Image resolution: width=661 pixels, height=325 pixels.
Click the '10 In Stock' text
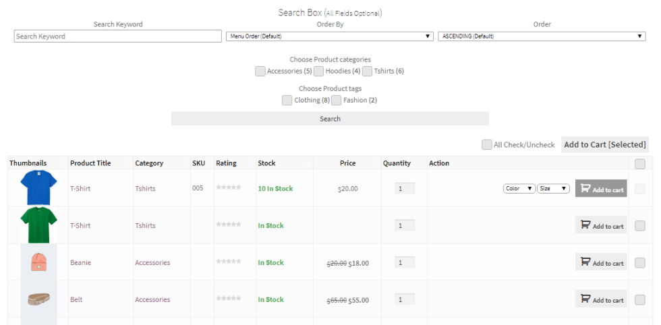pyautogui.click(x=275, y=188)
